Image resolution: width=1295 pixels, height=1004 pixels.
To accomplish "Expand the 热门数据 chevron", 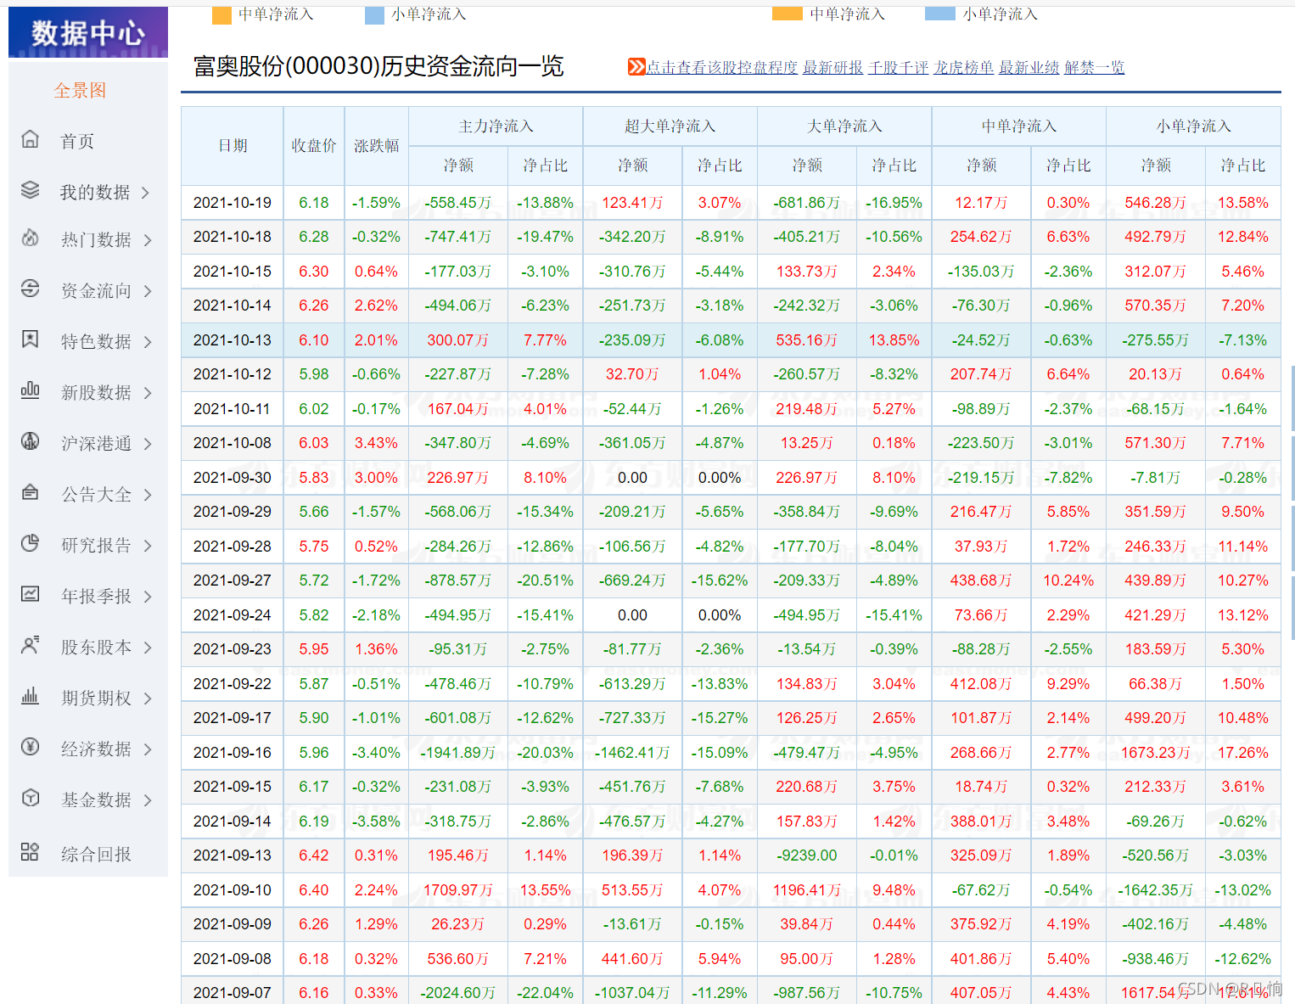I will click(148, 240).
